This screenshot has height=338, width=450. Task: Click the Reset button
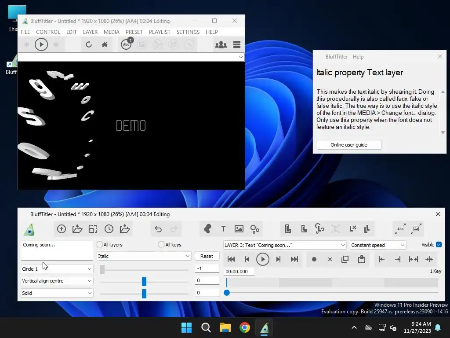207,256
